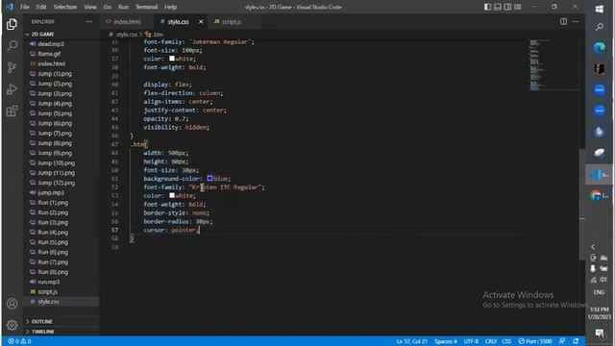The height and width of the screenshot is (346, 615).
Task: Open flame.gif in the explorer
Action: (49, 54)
